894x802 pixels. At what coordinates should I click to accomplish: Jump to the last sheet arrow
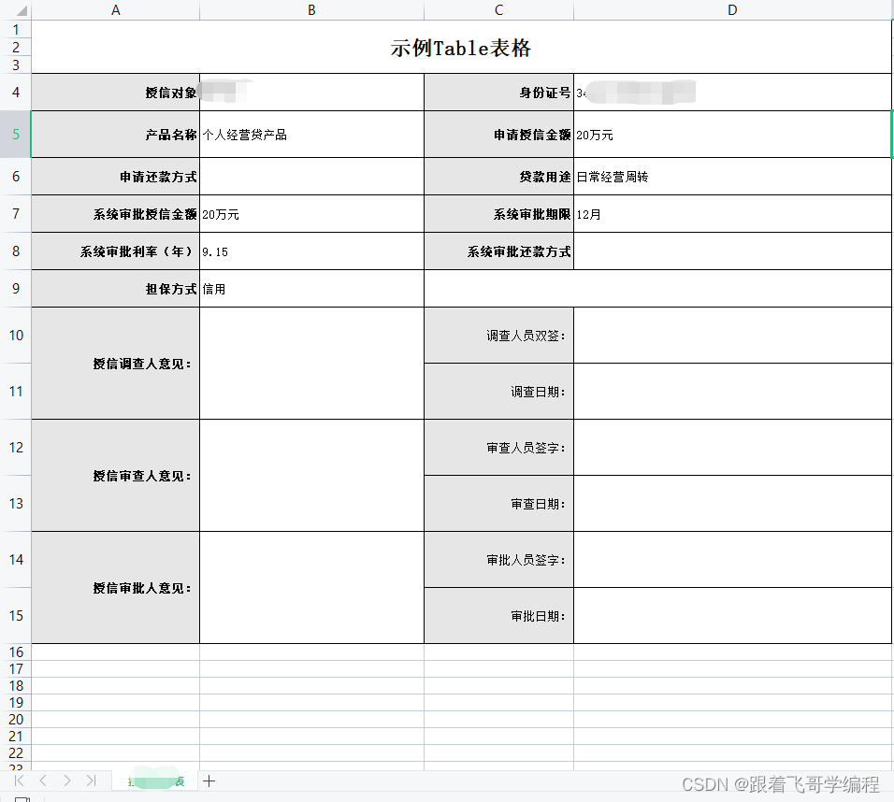click(x=91, y=781)
